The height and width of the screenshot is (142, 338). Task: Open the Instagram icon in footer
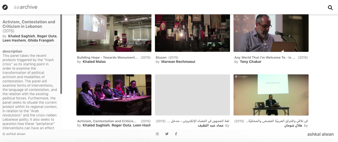pyautogui.click(x=157, y=134)
